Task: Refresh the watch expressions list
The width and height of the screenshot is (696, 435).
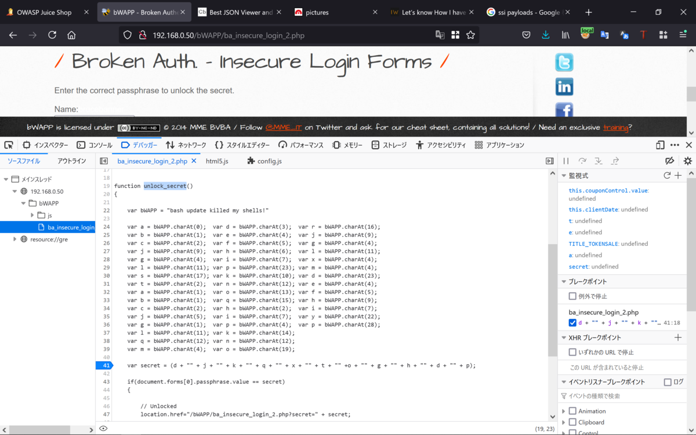Action: click(667, 175)
